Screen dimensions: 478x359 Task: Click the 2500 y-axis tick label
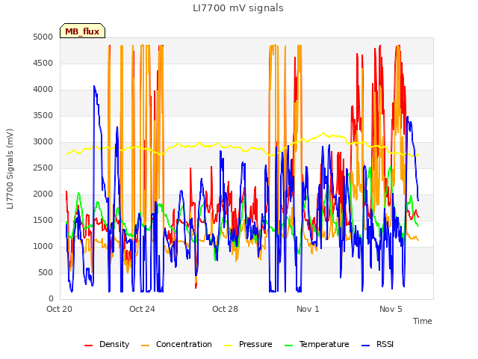[x=43, y=168]
